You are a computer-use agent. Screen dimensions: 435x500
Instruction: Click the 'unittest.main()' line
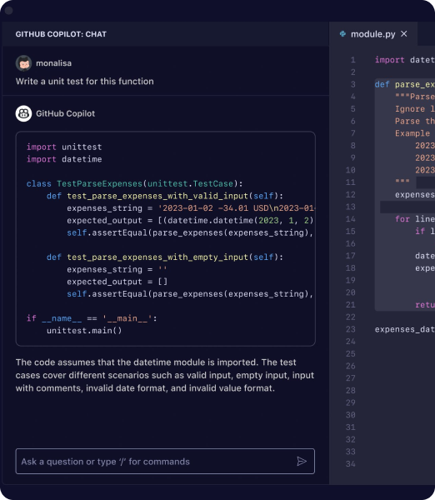click(84, 331)
